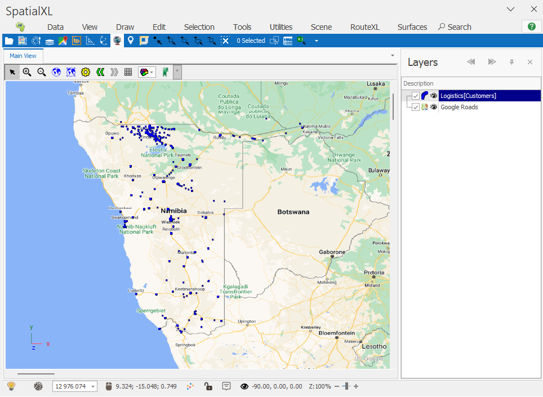
Task: Open the RouteXL menu
Action: [365, 27]
